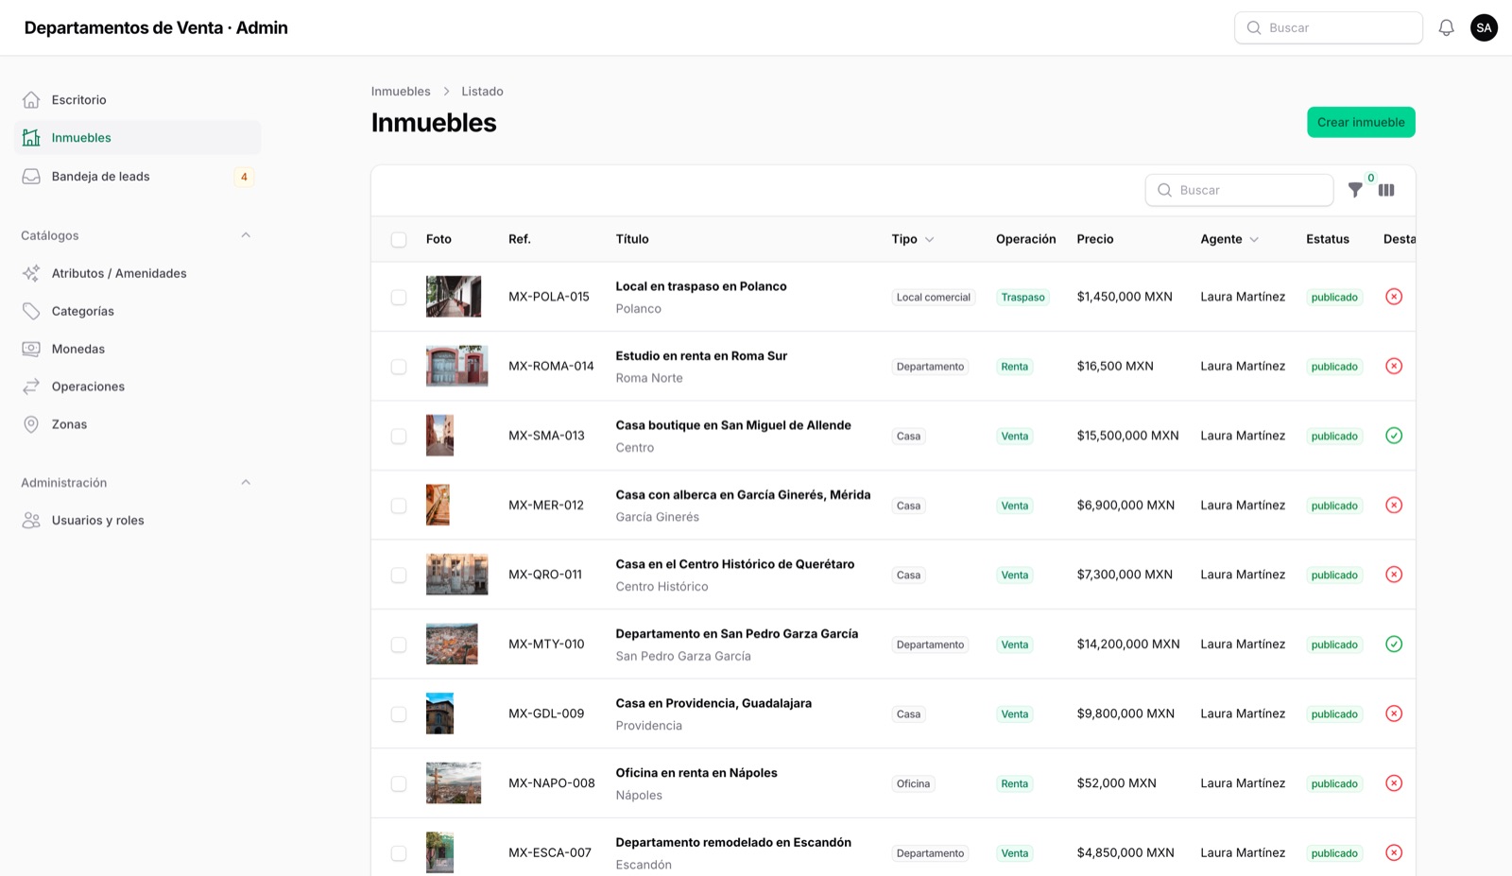The height and width of the screenshot is (876, 1512).
Task: Select row MX-QRO-011 checkbox
Action: coord(399,575)
